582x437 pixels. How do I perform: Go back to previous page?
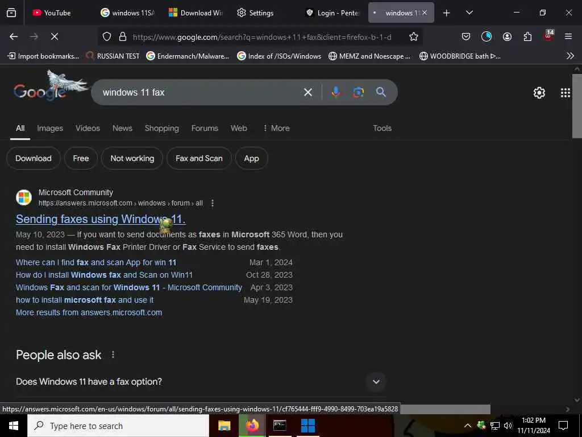coord(14,36)
